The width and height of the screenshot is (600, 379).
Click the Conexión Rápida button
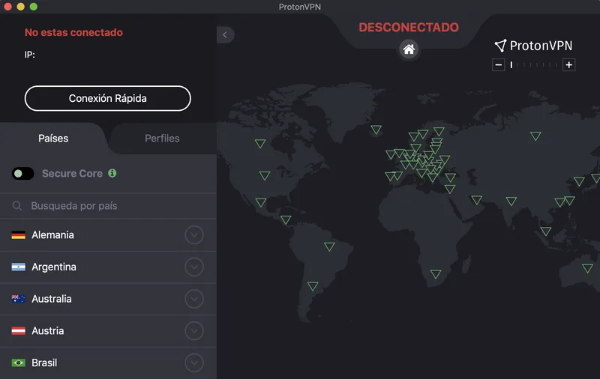tap(108, 99)
